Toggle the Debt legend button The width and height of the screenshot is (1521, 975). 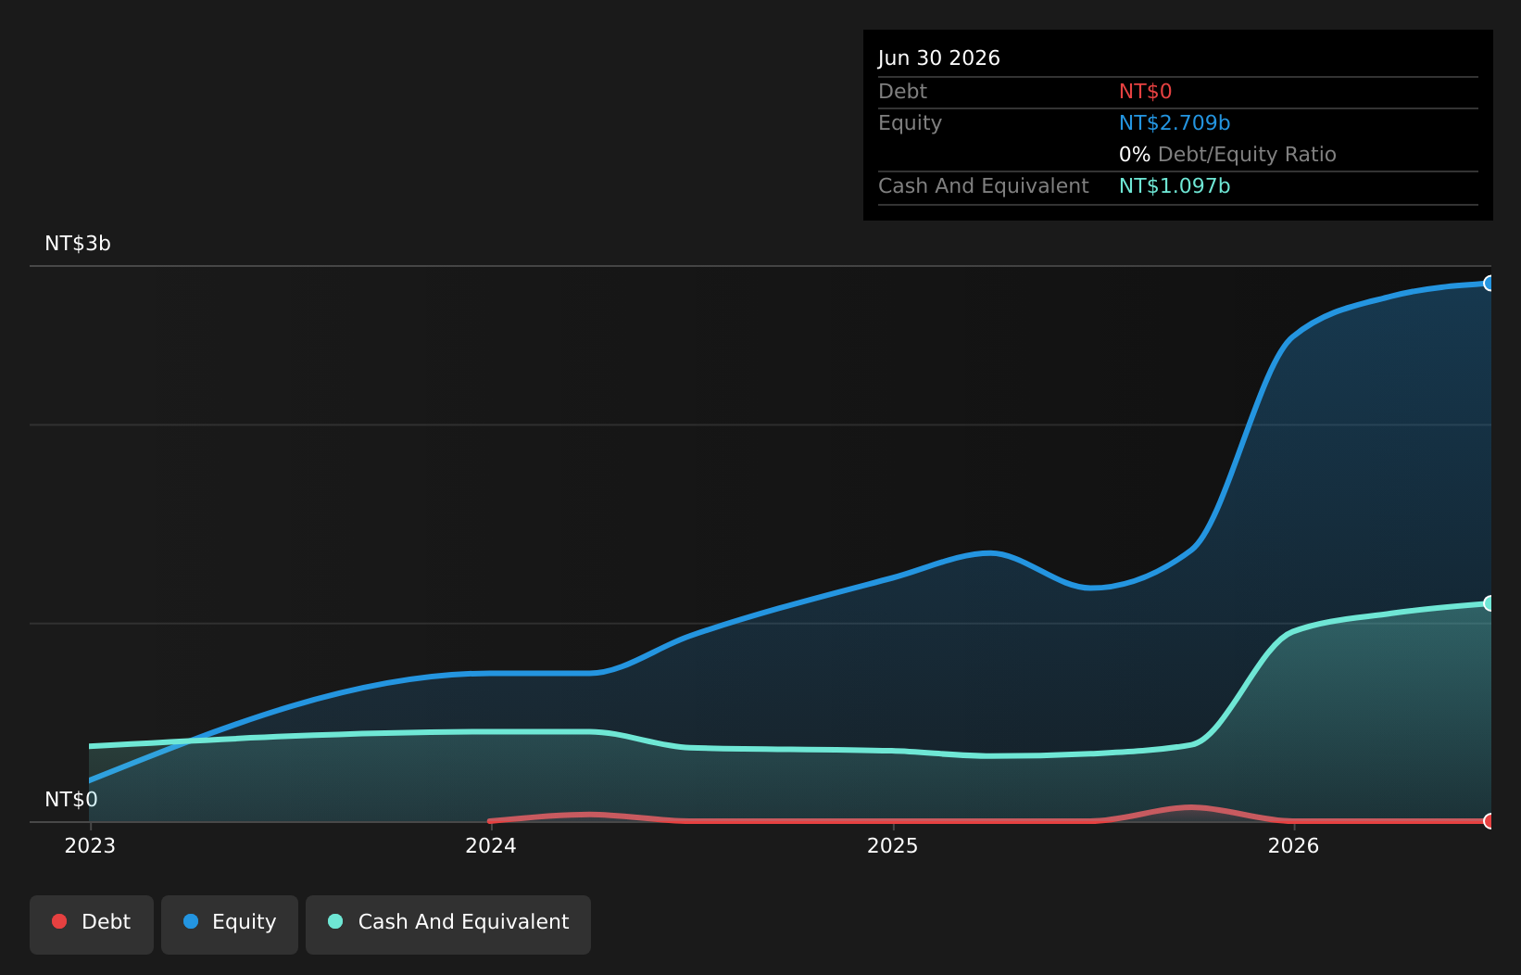(x=92, y=925)
